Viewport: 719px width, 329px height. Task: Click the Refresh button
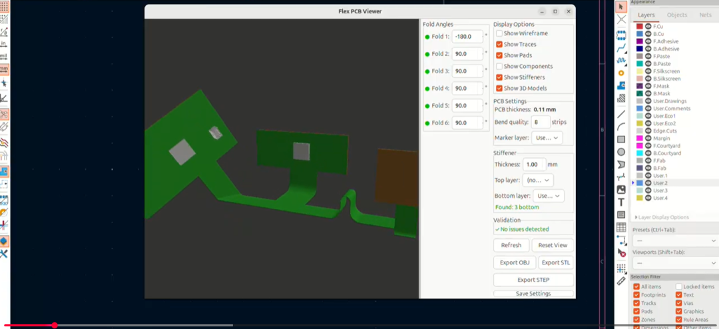pos(511,246)
